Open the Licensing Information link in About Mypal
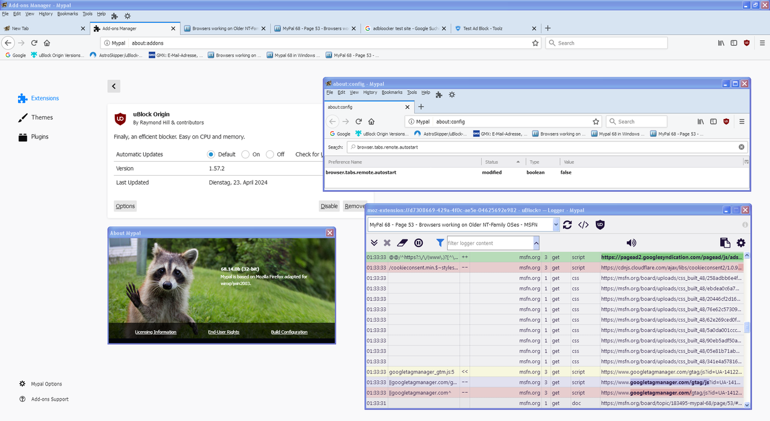Viewport: 770px width, 421px height. point(156,332)
